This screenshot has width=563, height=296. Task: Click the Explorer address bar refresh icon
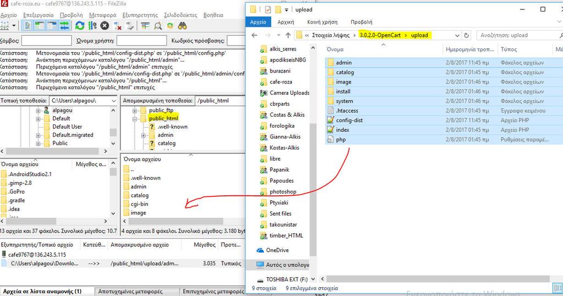(x=466, y=35)
